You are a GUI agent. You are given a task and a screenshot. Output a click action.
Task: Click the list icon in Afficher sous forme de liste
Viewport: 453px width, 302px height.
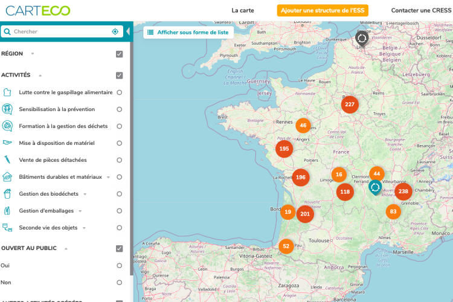tap(150, 33)
